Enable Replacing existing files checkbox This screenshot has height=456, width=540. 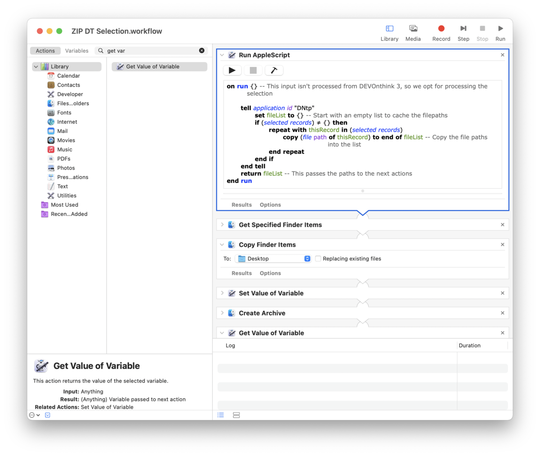[318, 259]
